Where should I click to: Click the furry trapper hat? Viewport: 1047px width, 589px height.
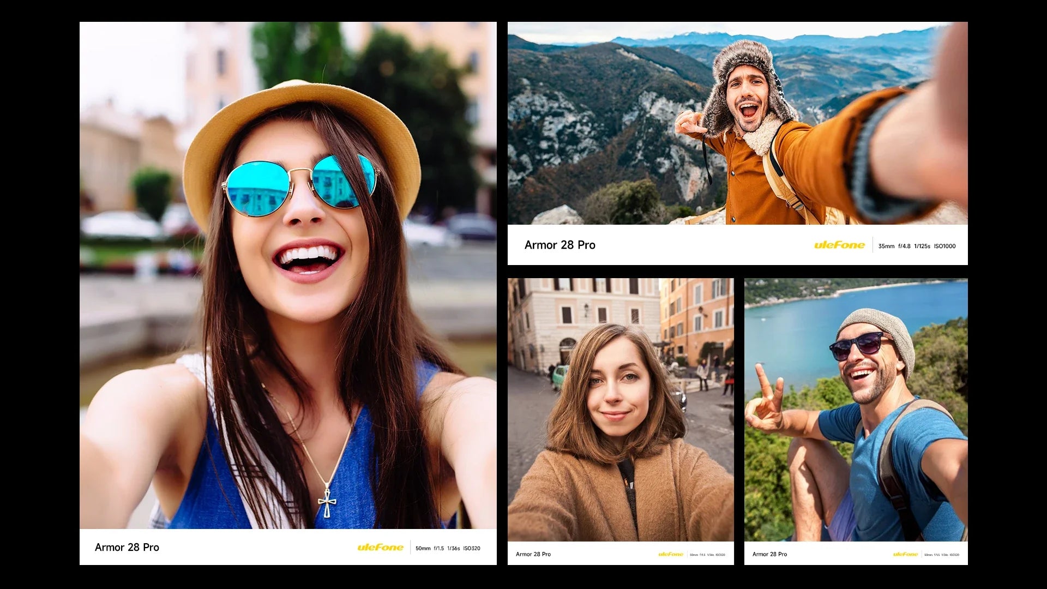pyautogui.click(x=744, y=56)
